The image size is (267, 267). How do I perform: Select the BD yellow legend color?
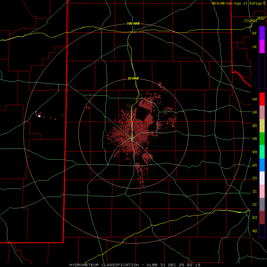[262, 126]
